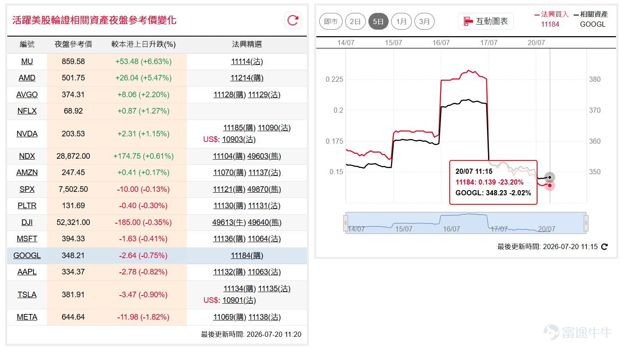621x348 pixels.
Task: Grab the left handle of chart range slider
Action: (x=345, y=223)
